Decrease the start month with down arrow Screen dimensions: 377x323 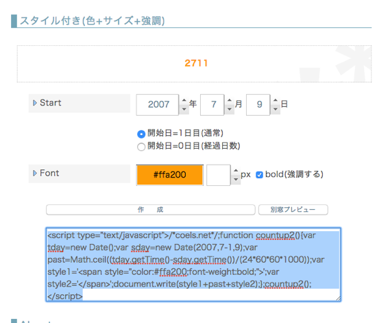[230, 110]
